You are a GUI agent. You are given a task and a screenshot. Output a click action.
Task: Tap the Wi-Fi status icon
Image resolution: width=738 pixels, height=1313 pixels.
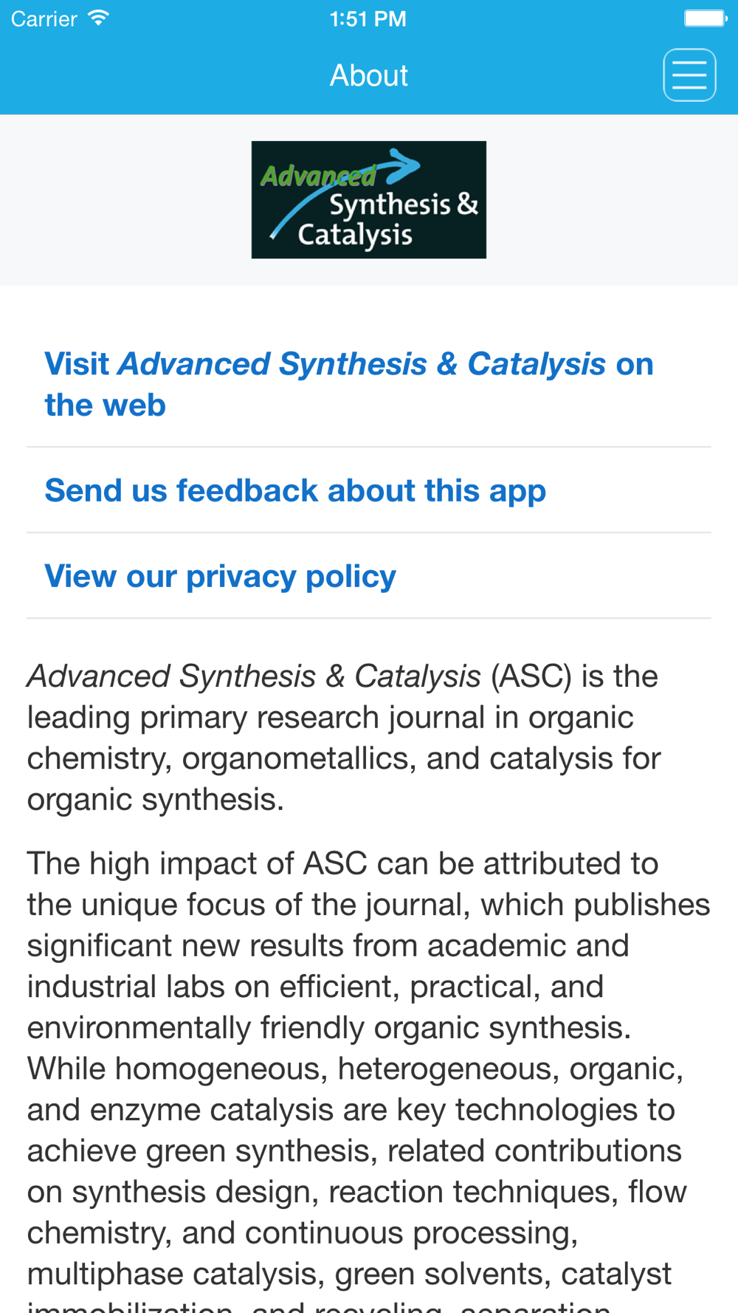(x=98, y=18)
